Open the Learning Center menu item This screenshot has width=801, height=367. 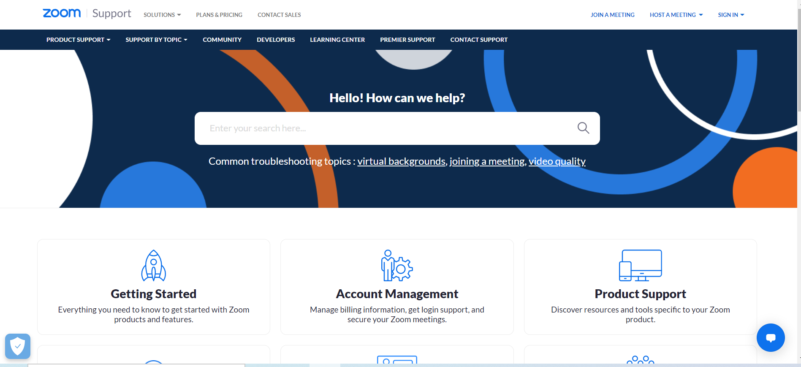[x=337, y=40]
